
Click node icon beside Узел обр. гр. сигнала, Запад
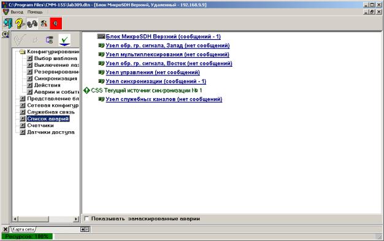101,45
